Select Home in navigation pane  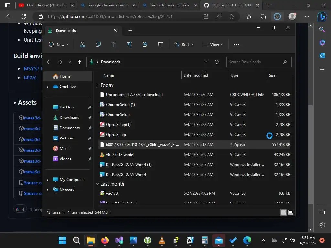(68, 76)
